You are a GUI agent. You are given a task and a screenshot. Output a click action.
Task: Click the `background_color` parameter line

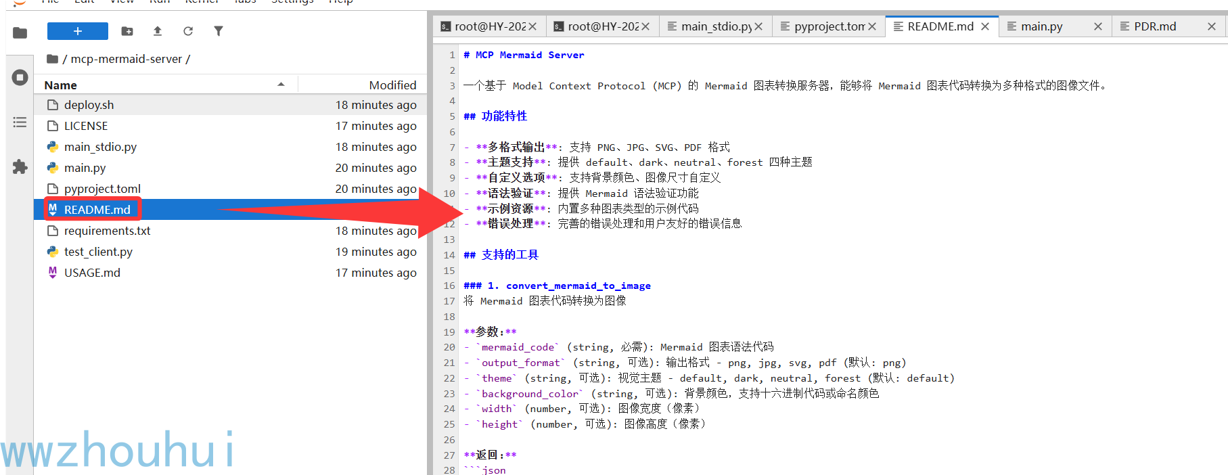pos(671,394)
